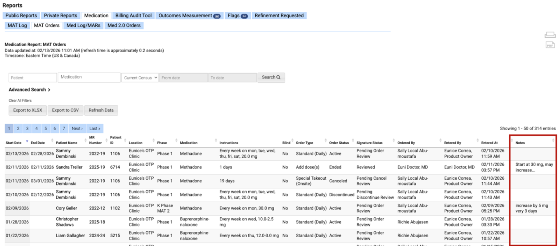Click the PDF export icon
Viewport: 558px width, 246px height.
[550, 45]
